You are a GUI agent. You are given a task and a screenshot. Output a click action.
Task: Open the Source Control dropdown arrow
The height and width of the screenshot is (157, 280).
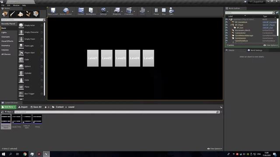point(73,12)
